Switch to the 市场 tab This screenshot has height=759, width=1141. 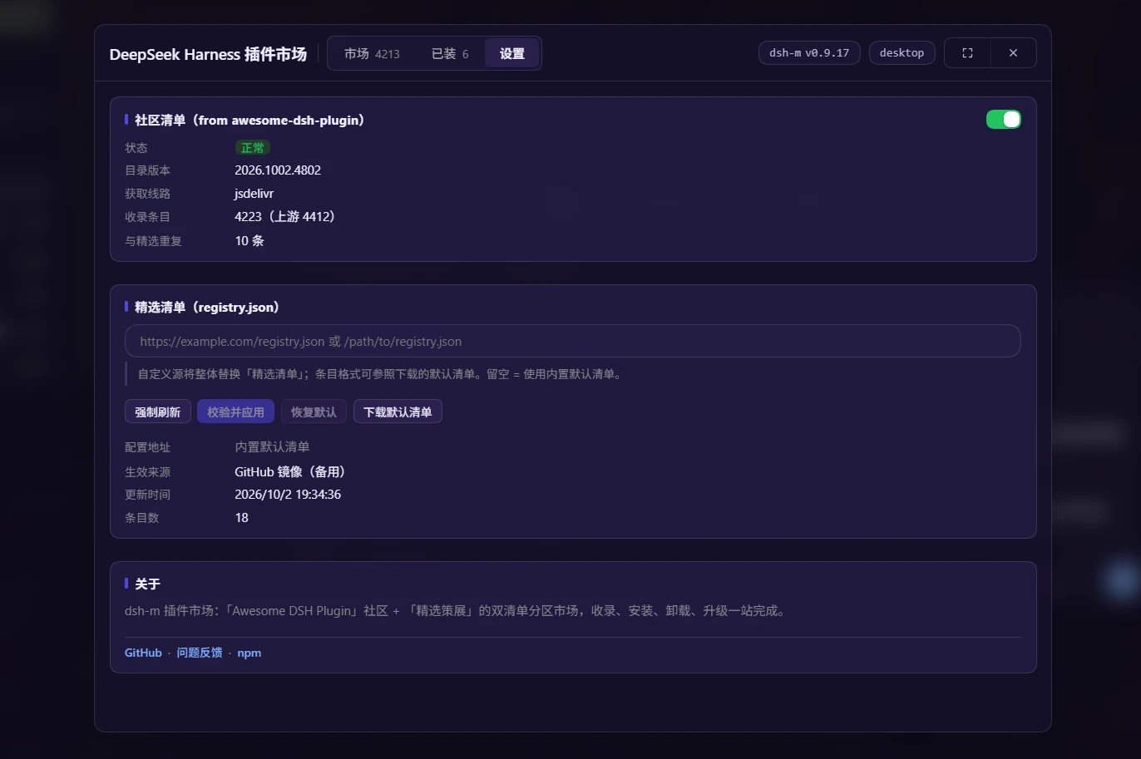[372, 54]
